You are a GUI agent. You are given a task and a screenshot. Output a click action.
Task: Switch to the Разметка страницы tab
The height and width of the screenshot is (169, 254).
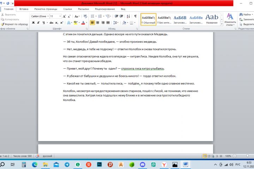[46, 9]
